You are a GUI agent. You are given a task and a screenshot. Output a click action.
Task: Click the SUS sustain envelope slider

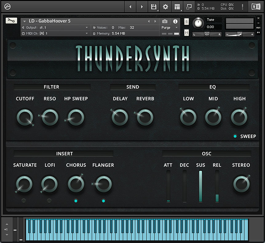(x=200, y=186)
